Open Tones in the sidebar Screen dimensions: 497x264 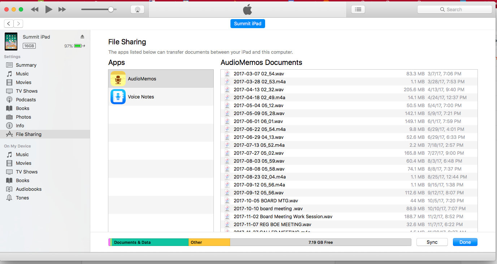click(x=45, y=198)
